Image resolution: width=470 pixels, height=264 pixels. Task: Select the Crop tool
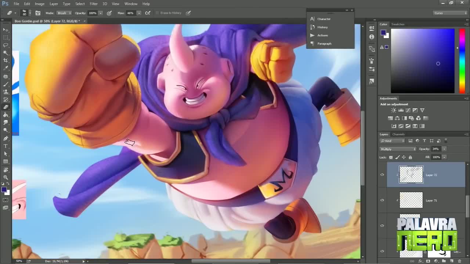pos(6,60)
